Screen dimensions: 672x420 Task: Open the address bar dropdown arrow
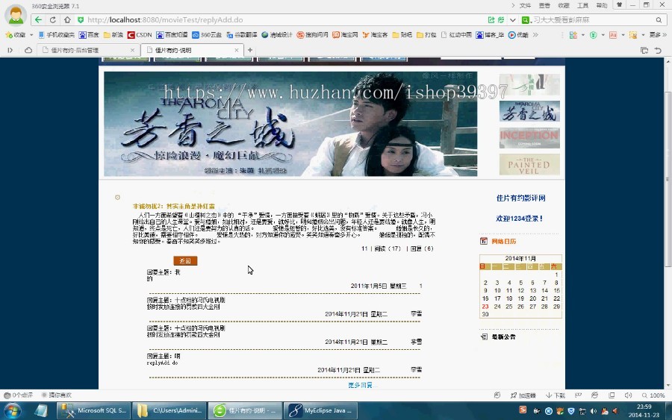coord(512,19)
